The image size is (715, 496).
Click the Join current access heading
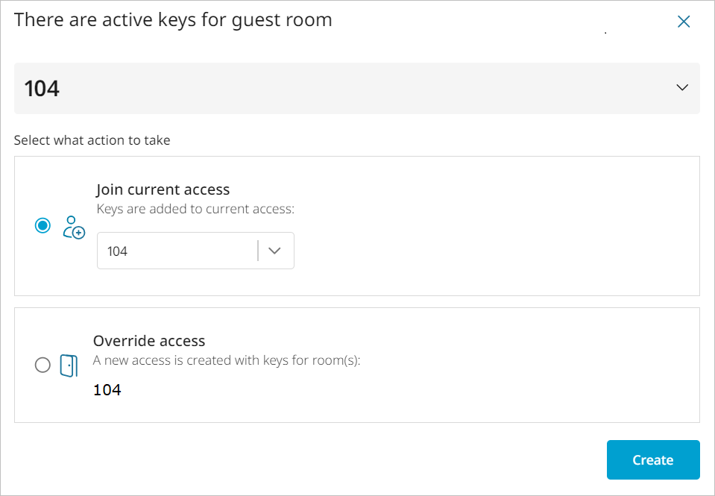pos(163,189)
